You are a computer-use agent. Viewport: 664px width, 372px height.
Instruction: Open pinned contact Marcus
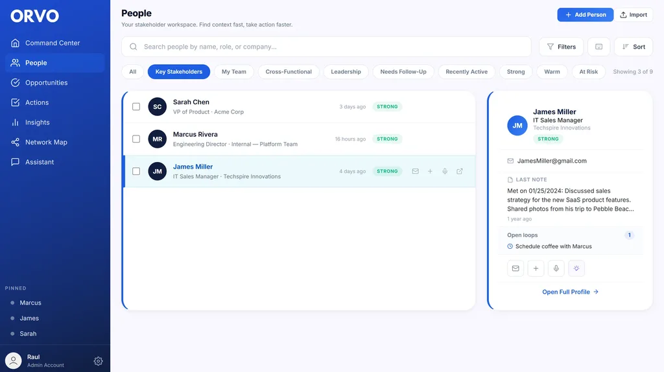[x=30, y=303]
